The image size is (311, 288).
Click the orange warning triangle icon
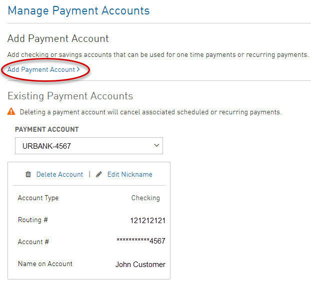(11, 112)
